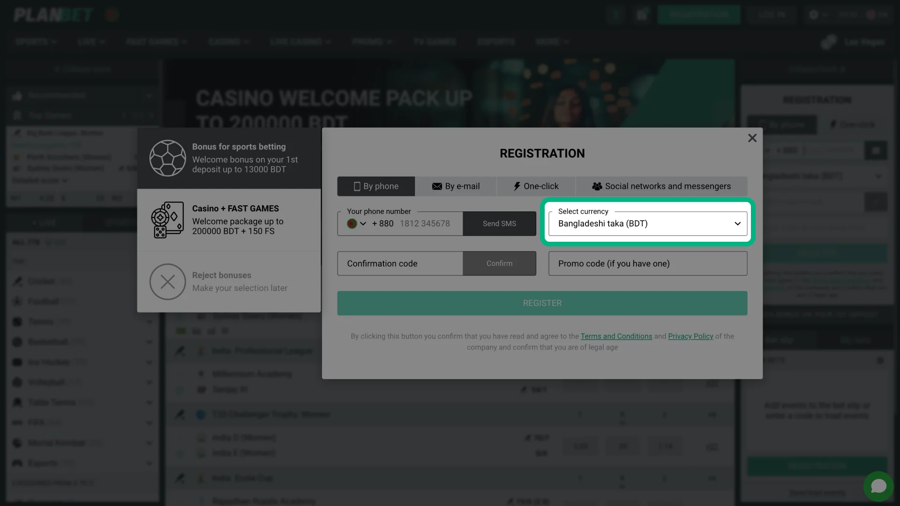Image resolution: width=900 pixels, height=506 pixels.
Task: Click the Bangladesh flag icon
Action: [x=352, y=224]
